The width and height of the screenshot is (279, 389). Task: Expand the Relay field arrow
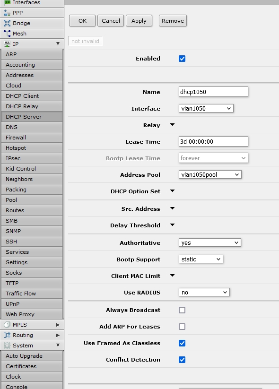click(x=172, y=125)
